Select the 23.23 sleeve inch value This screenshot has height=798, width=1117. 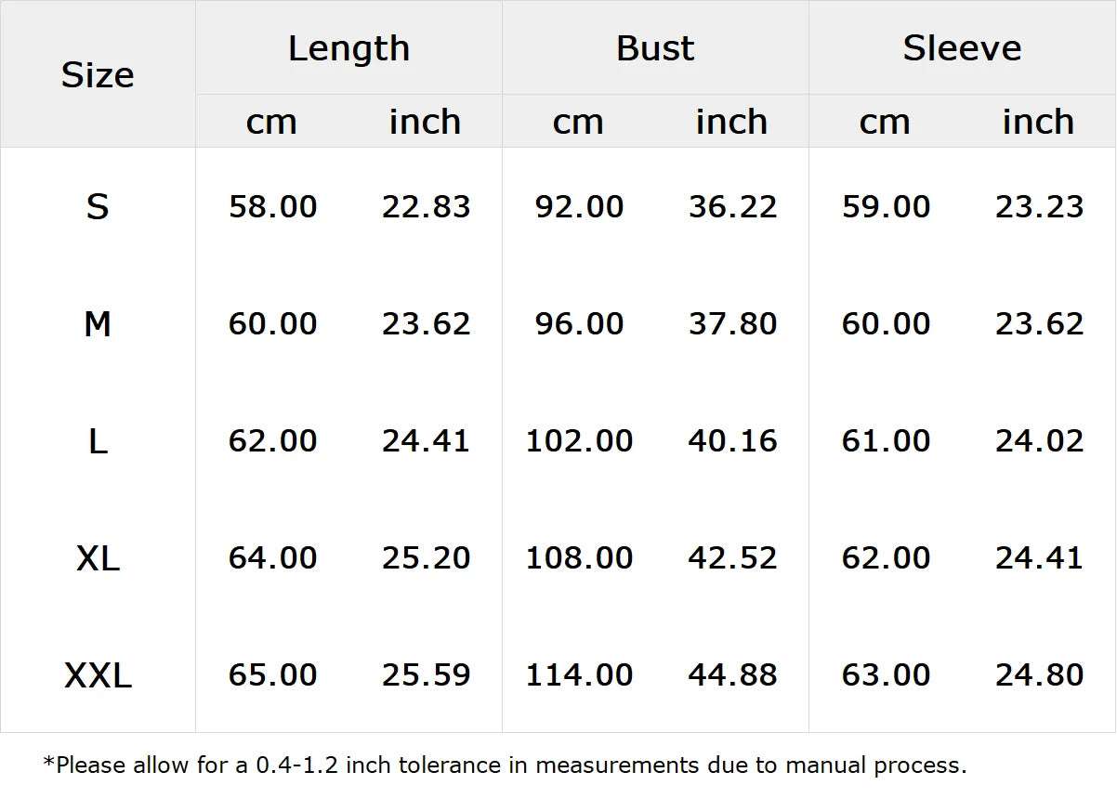pyautogui.click(x=1039, y=206)
